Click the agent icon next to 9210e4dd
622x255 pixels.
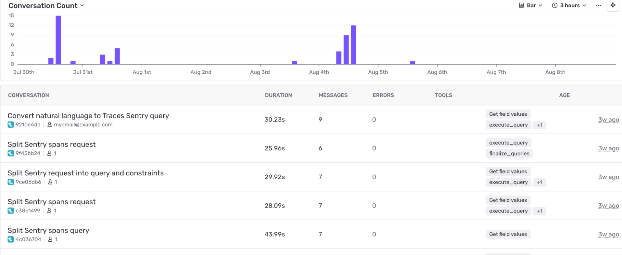[x=11, y=125]
